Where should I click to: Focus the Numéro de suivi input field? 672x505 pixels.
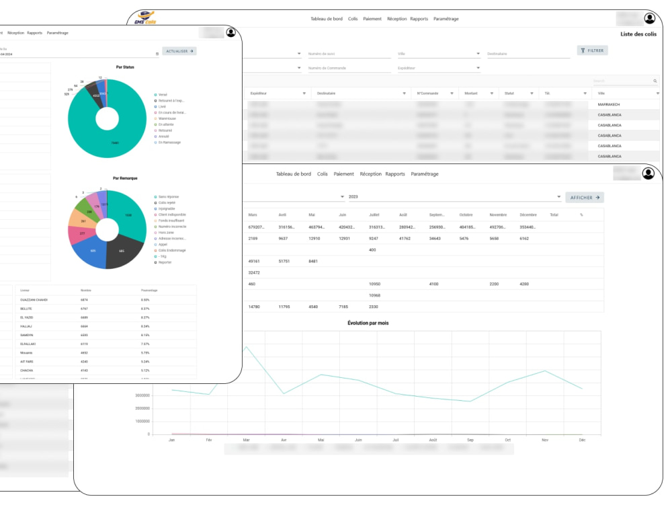click(349, 54)
